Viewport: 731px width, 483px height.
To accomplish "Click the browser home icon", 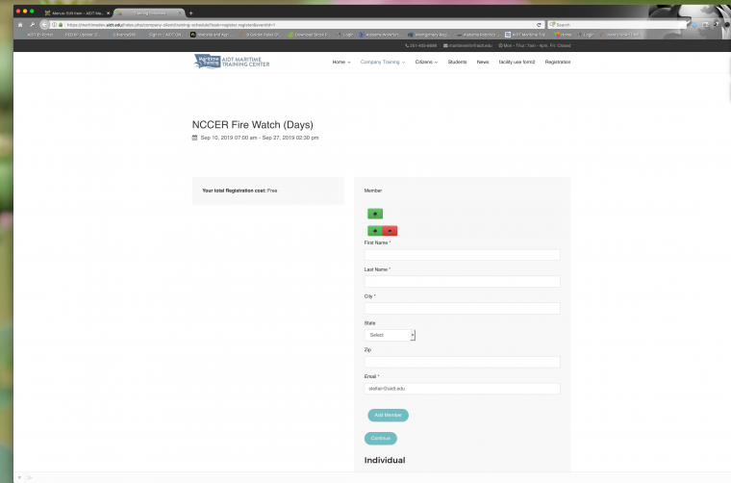I will point(20,25).
